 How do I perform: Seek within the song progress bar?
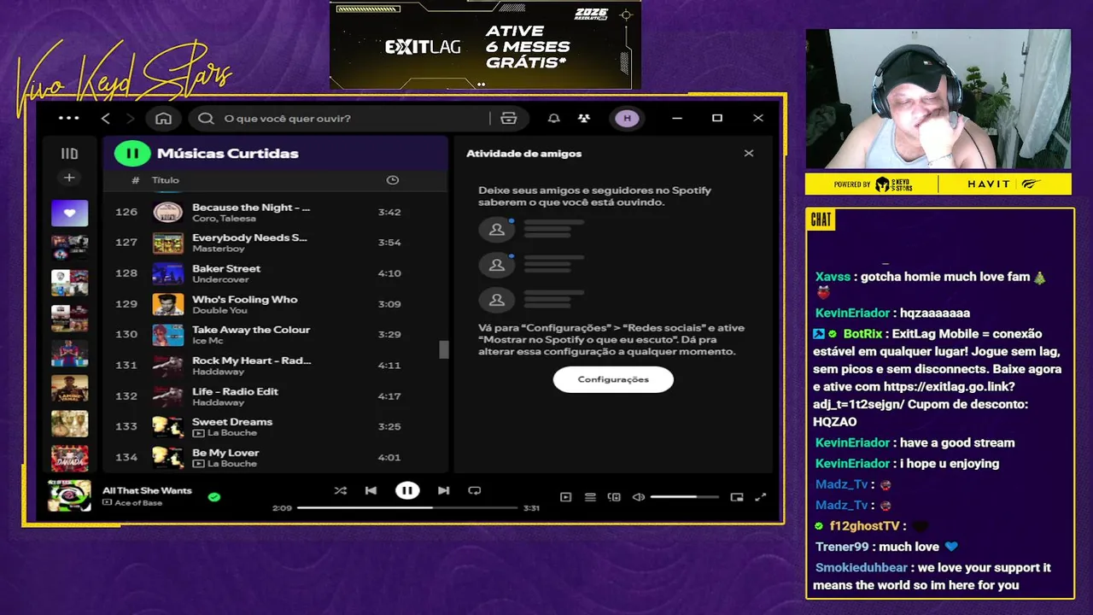tap(407, 508)
